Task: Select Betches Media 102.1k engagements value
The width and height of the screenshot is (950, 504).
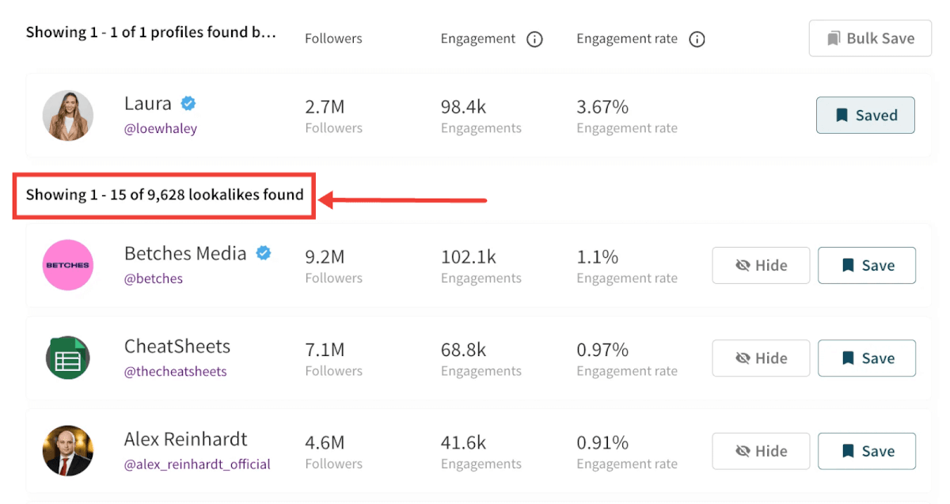Action: [469, 256]
